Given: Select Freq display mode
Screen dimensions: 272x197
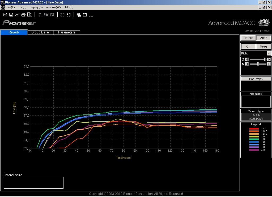Looking at the screenshot, I should pos(263,46).
